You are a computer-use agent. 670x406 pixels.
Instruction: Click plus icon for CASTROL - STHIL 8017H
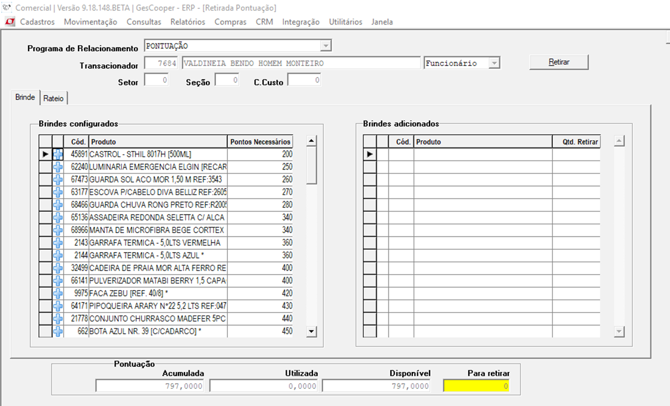58,154
